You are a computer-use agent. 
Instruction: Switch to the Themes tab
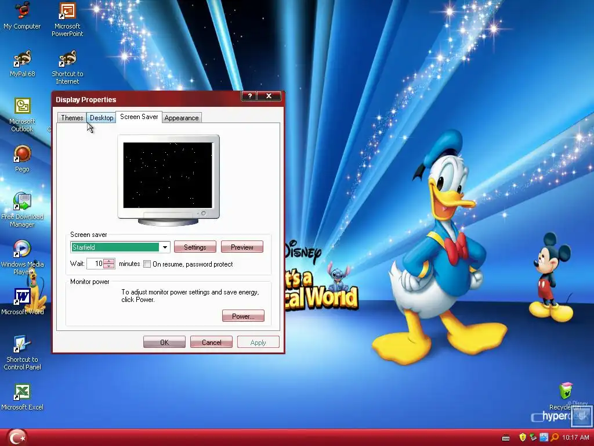tap(71, 118)
